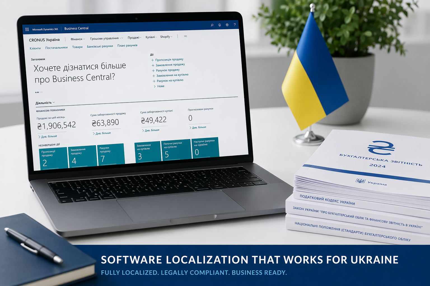430x286 pixels.
Task: Open the Наступні рахунки tile showing 0
Action: tap(205, 148)
